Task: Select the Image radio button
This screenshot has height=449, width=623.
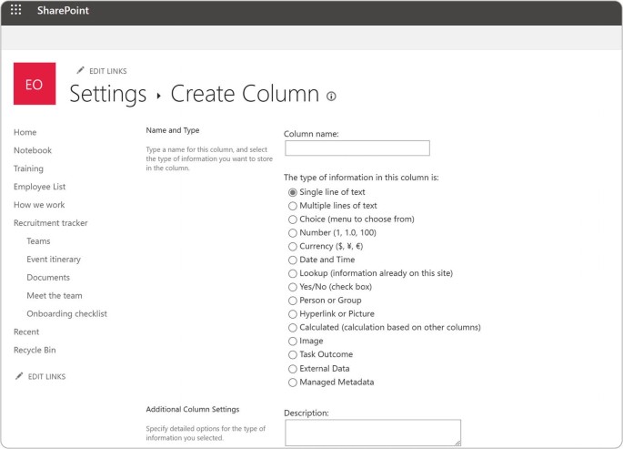Action: click(293, 342)
